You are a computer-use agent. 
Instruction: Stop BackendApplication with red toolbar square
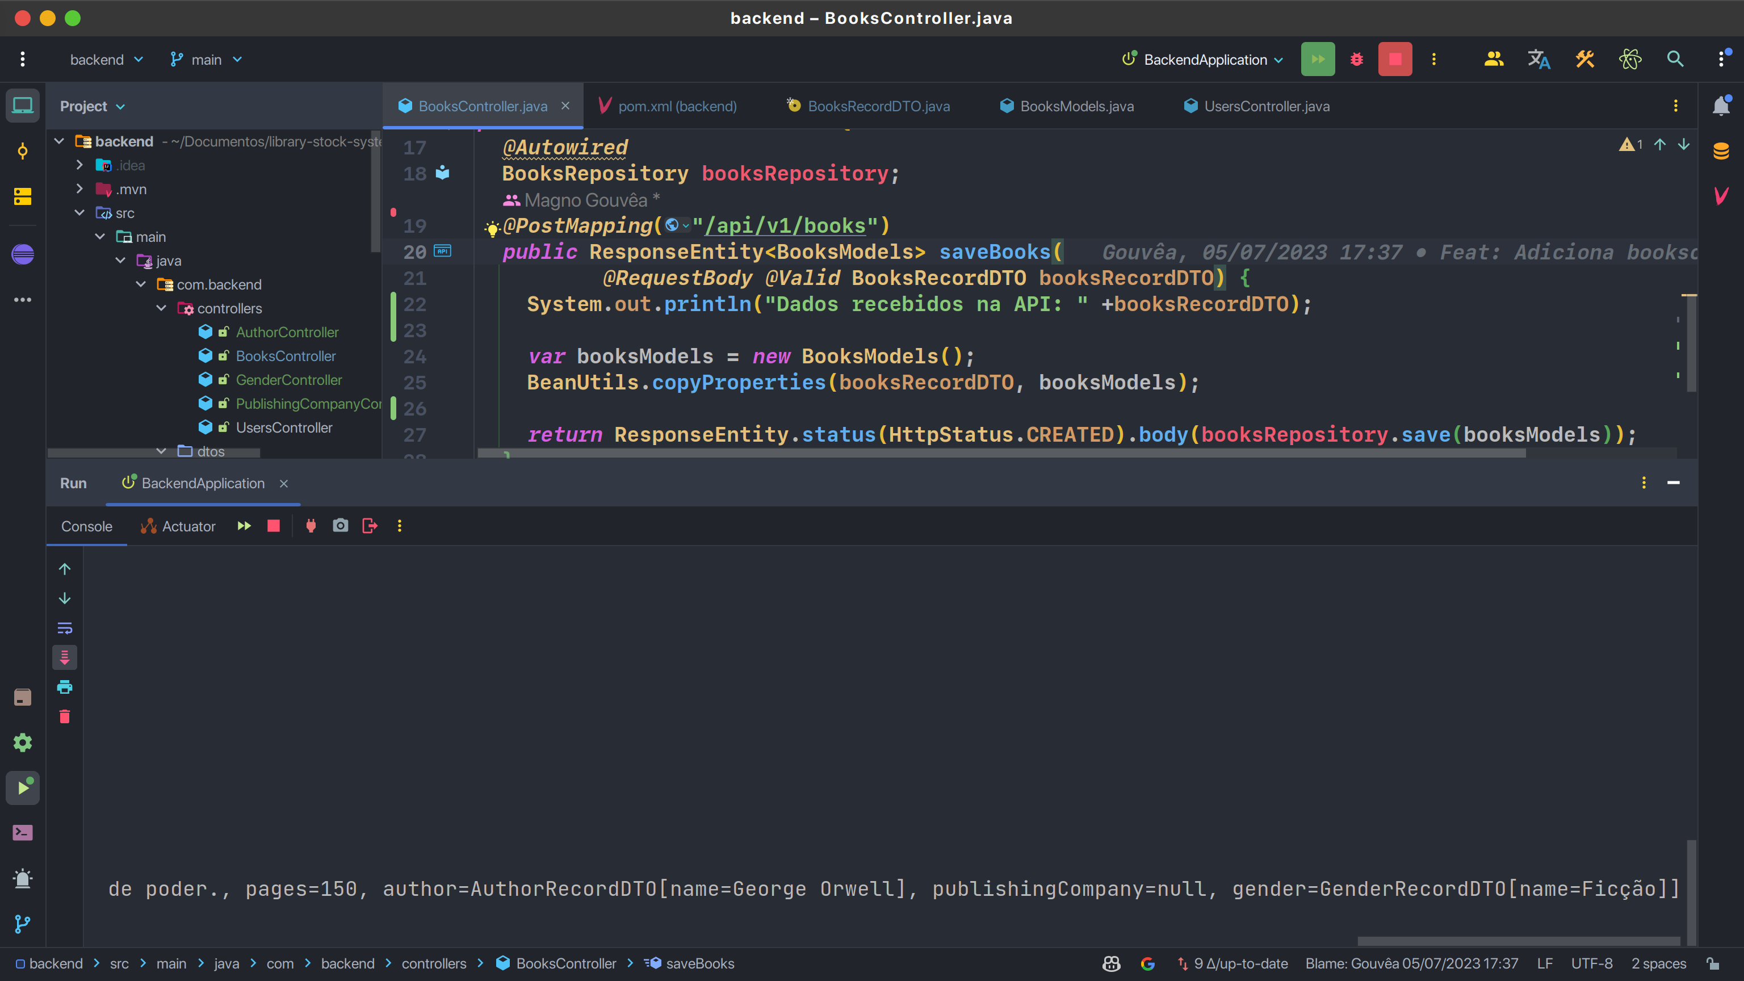(x=1395, y=59)
